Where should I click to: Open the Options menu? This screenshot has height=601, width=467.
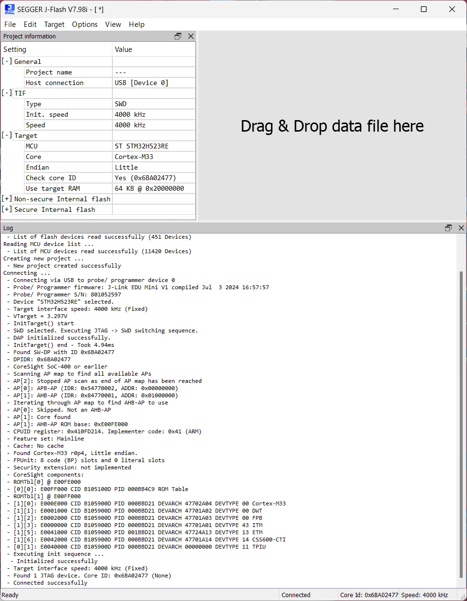85,25
